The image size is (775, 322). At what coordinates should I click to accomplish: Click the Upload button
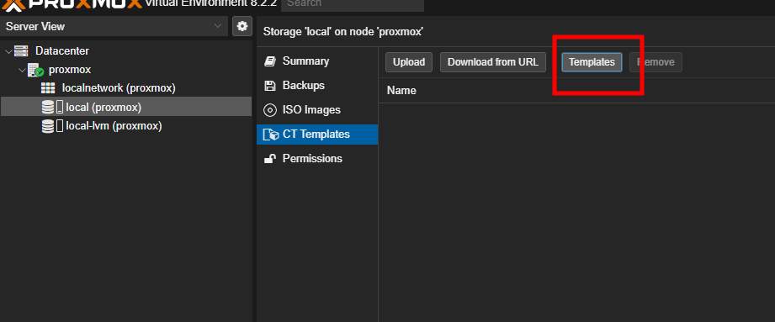tap(409, 62)
